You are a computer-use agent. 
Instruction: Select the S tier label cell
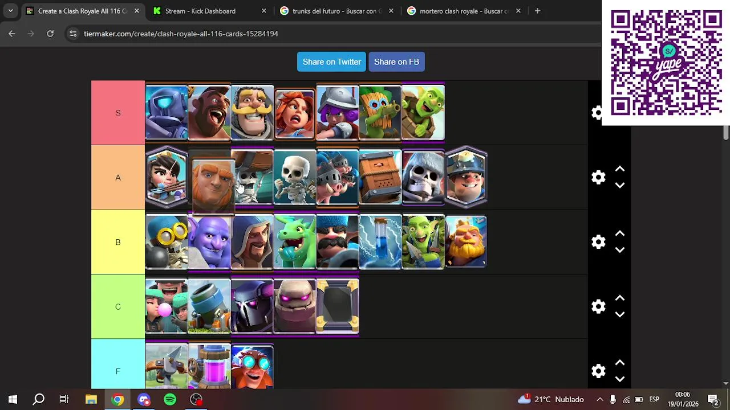click(118, 113)
